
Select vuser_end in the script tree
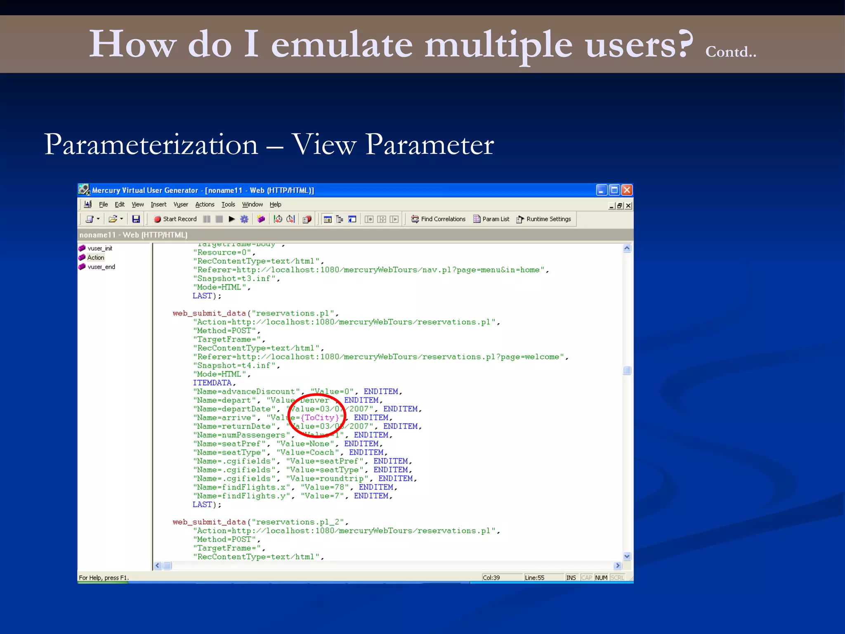[x=101, y=267]
